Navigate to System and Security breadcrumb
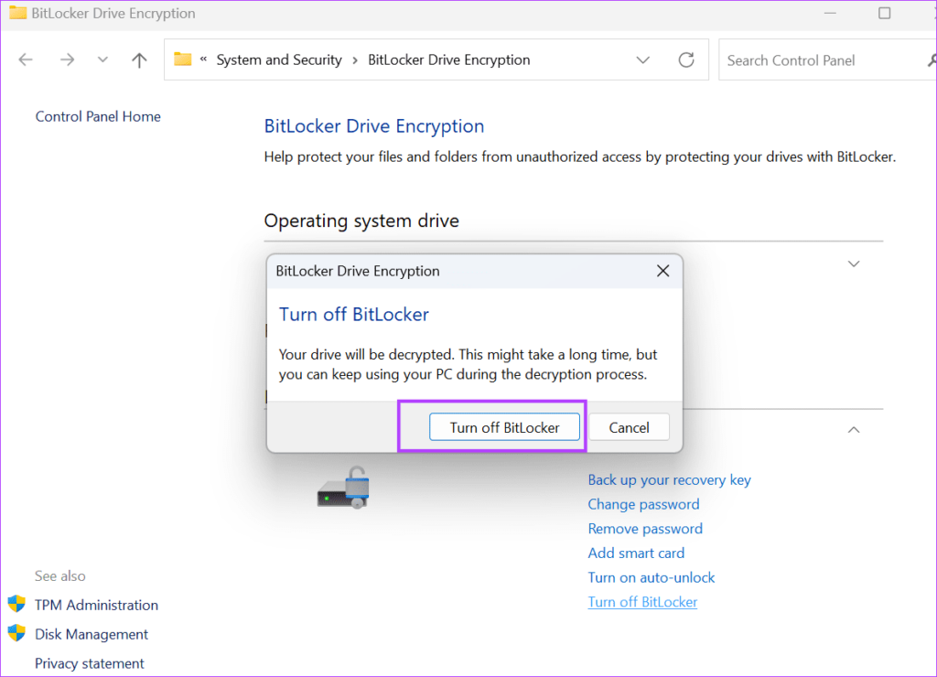 279,59
